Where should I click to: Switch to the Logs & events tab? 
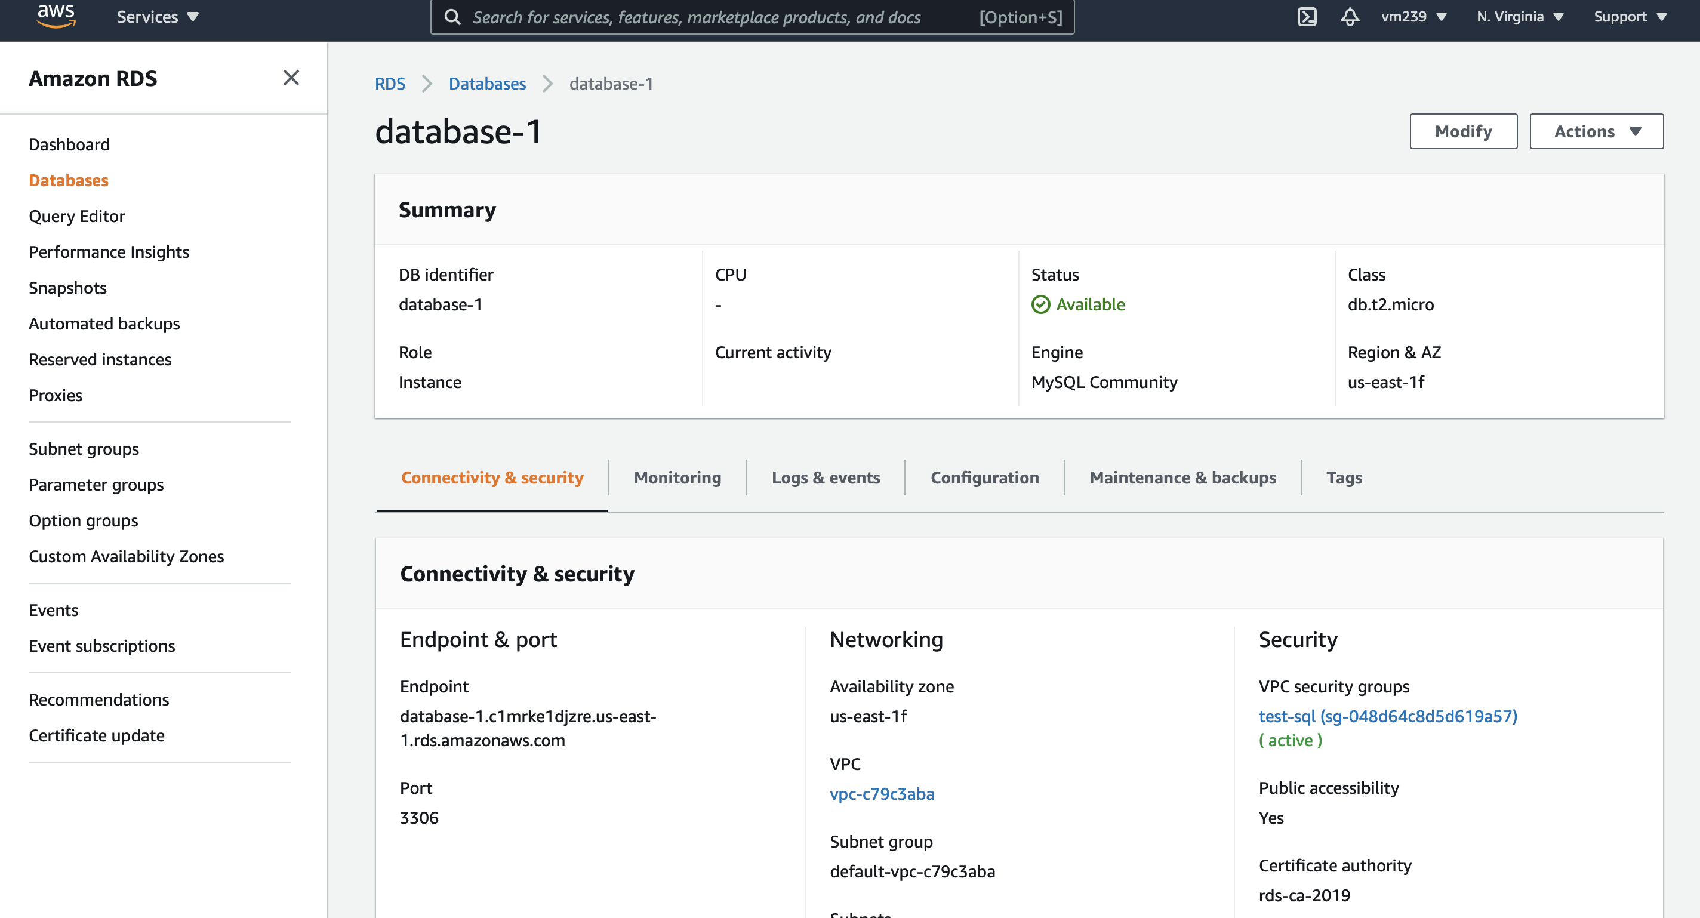click(x=826, y=477)
